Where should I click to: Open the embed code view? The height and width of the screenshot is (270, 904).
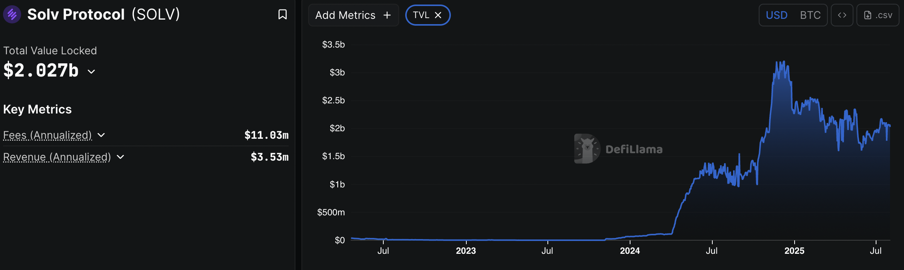coord(842,15)
